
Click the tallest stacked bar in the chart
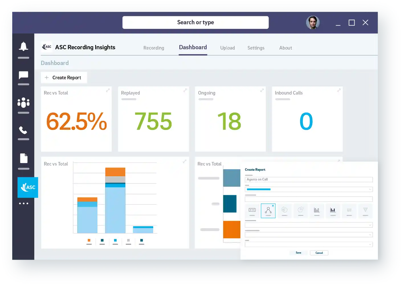click(x=115, y=200)
